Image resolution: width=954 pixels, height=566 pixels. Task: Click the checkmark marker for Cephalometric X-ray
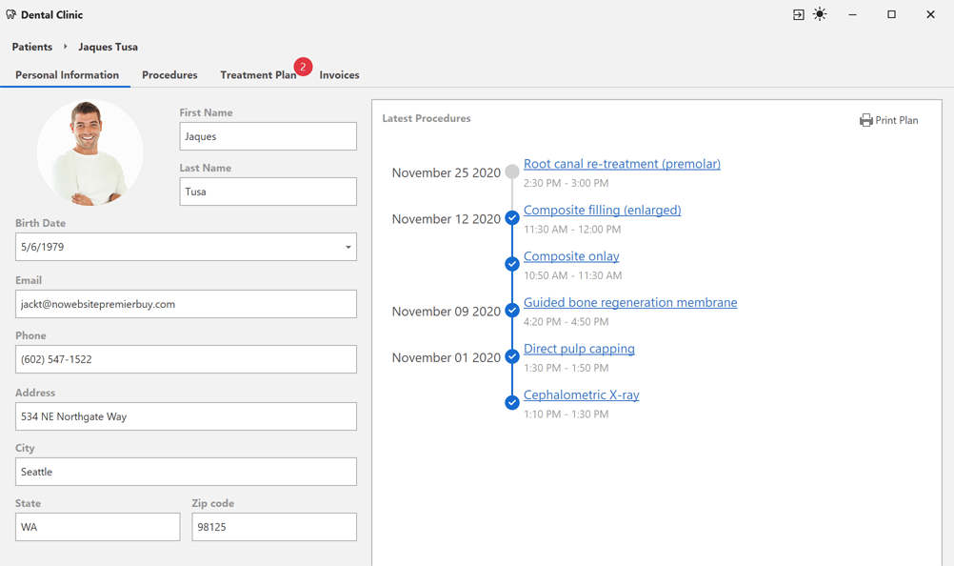(512, 402)
